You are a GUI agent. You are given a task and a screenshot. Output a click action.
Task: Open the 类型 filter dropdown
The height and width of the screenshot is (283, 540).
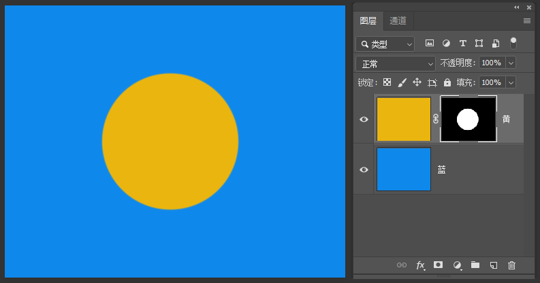[x=385, y=44]
